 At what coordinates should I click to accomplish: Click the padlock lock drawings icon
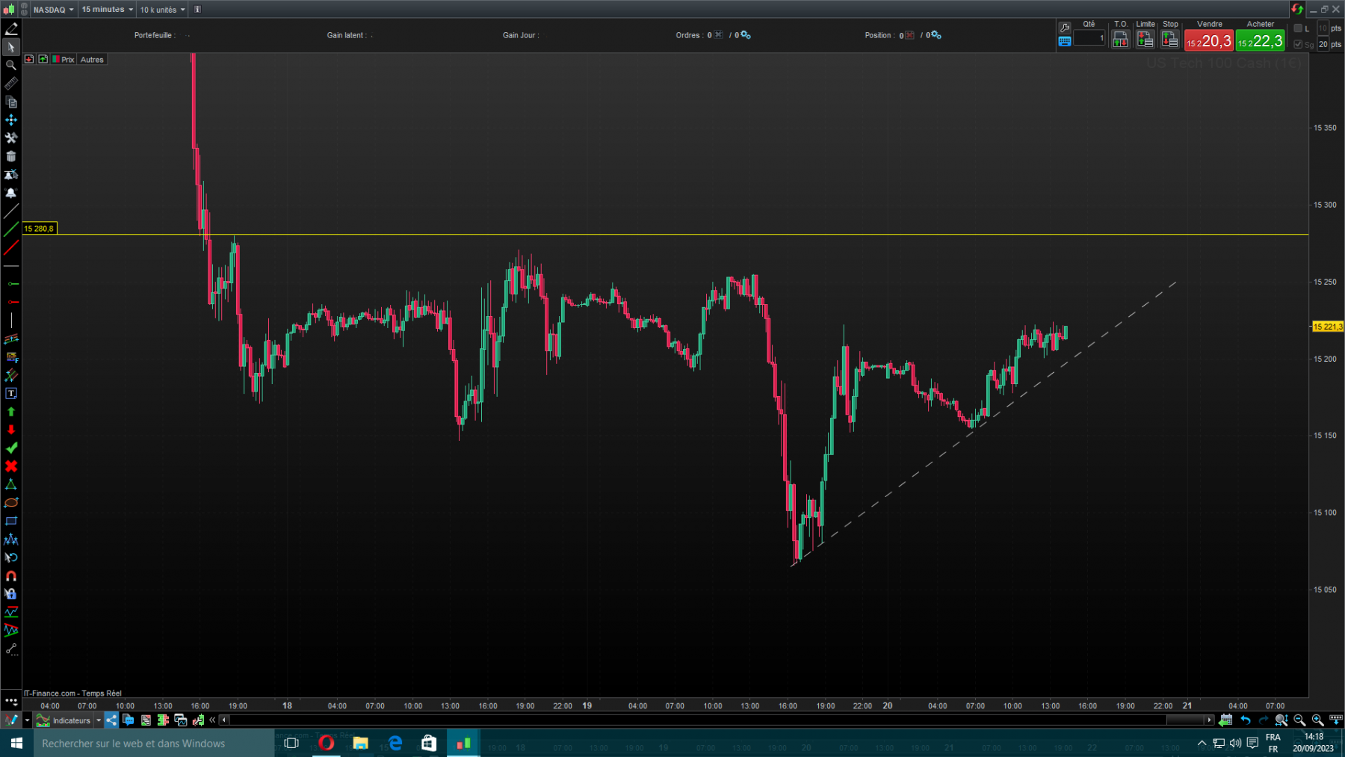(11, 594)
